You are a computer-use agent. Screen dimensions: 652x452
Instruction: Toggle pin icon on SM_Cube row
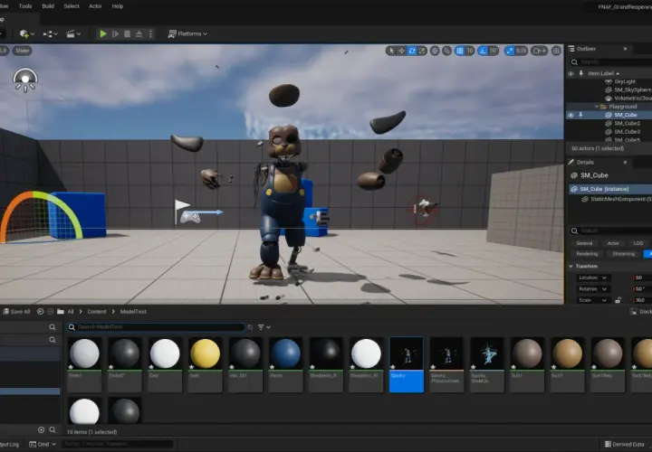(x=580, y=115)
